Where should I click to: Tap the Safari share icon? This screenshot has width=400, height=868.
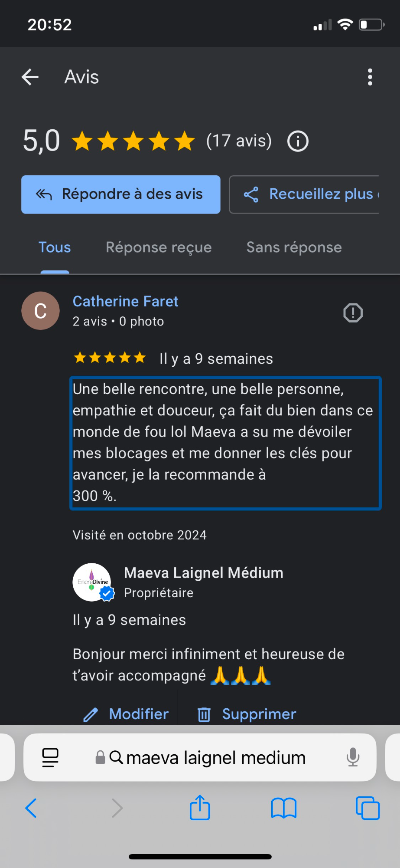(x=200, y=807)
